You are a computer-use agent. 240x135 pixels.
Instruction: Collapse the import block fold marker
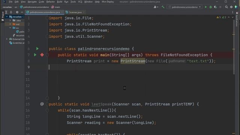pos(47,18)
